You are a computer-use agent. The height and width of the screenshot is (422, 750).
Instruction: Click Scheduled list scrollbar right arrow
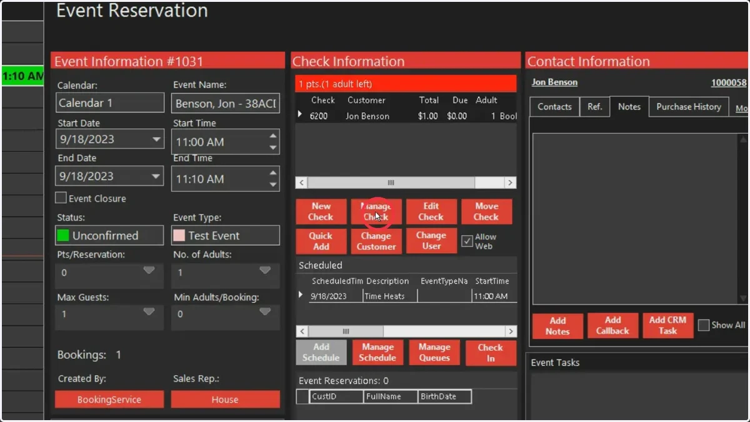pos(511,331)
